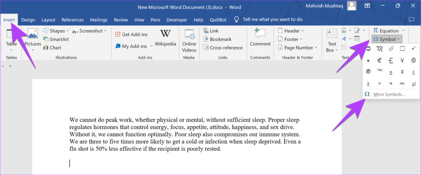Click the Signature Line icon
421x175 pixels.
pos(357,30)
